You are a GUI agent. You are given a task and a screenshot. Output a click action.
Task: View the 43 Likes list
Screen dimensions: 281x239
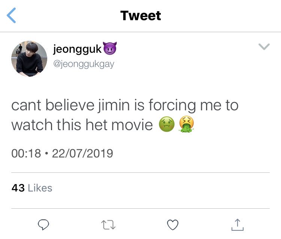(x=32, y=188)
